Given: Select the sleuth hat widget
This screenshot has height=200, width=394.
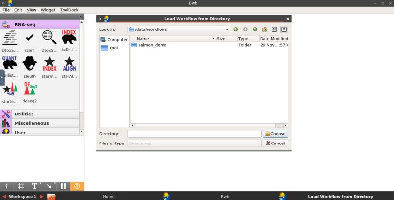Looking at the screenshot, I should pos(30,63).
